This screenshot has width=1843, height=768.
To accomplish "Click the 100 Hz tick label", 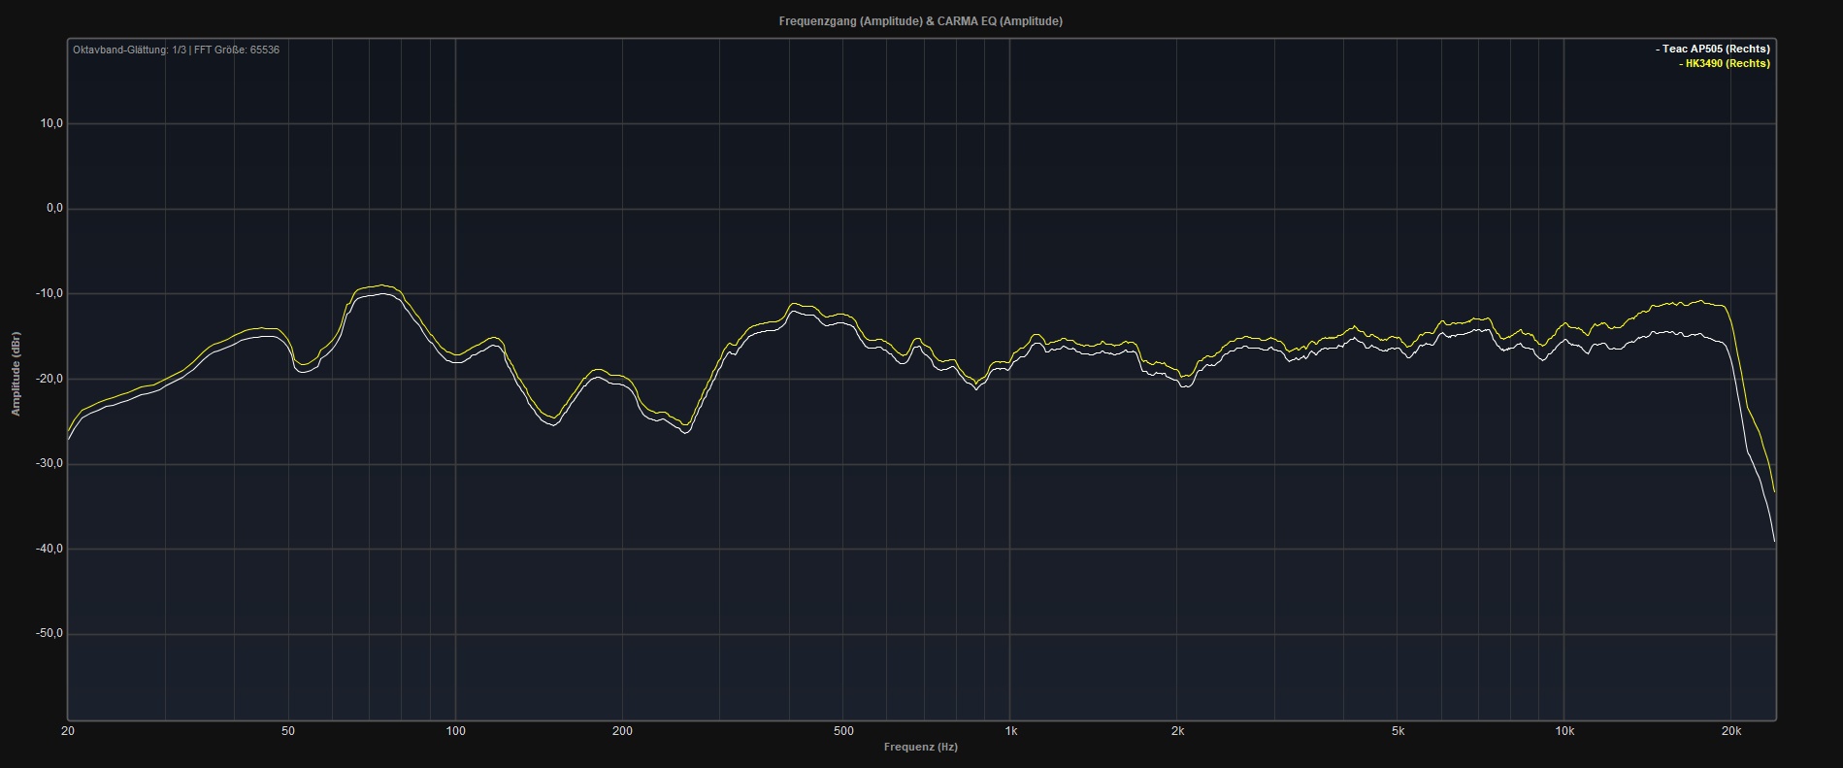I will 455,731.
